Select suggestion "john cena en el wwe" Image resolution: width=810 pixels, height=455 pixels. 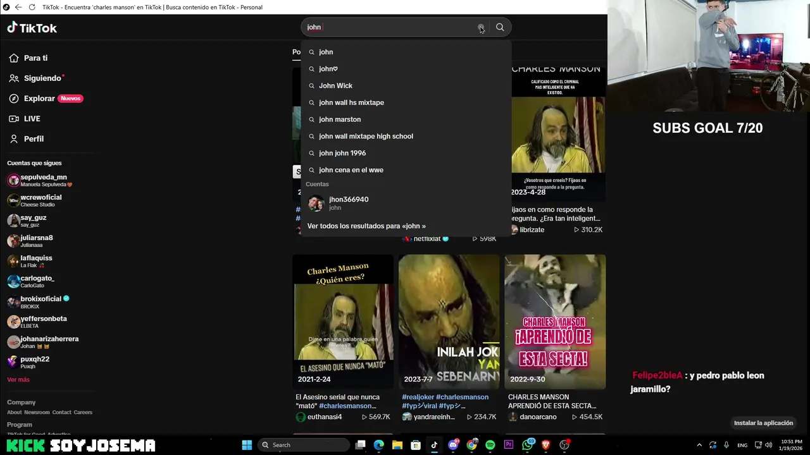pyautogui.click(x=406, y=170)
